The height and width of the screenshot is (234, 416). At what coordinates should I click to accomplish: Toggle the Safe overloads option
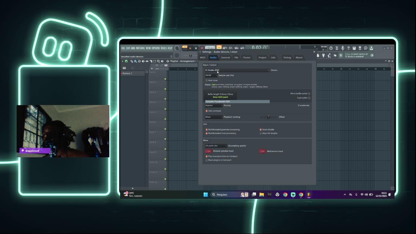point(213,111)
